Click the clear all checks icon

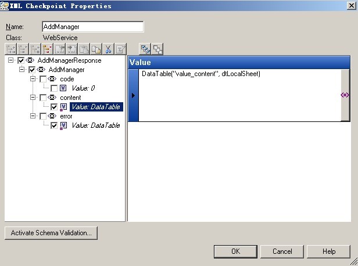click(157, 49)
